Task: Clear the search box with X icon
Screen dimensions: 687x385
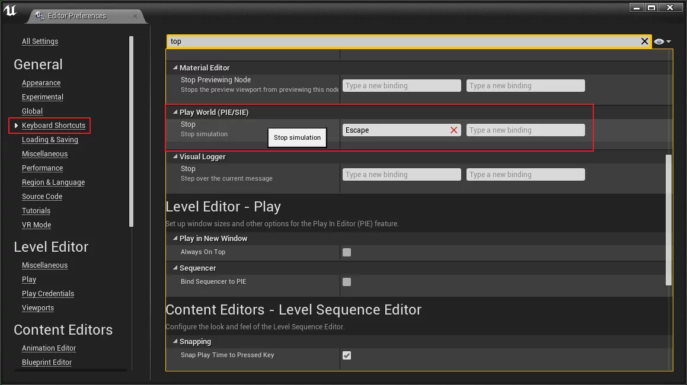Action: [644, 41]
